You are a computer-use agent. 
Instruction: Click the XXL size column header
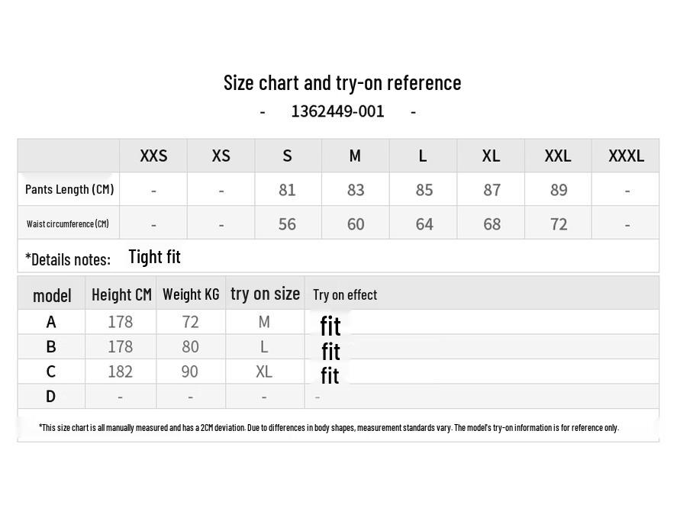(x=558, y=156)
